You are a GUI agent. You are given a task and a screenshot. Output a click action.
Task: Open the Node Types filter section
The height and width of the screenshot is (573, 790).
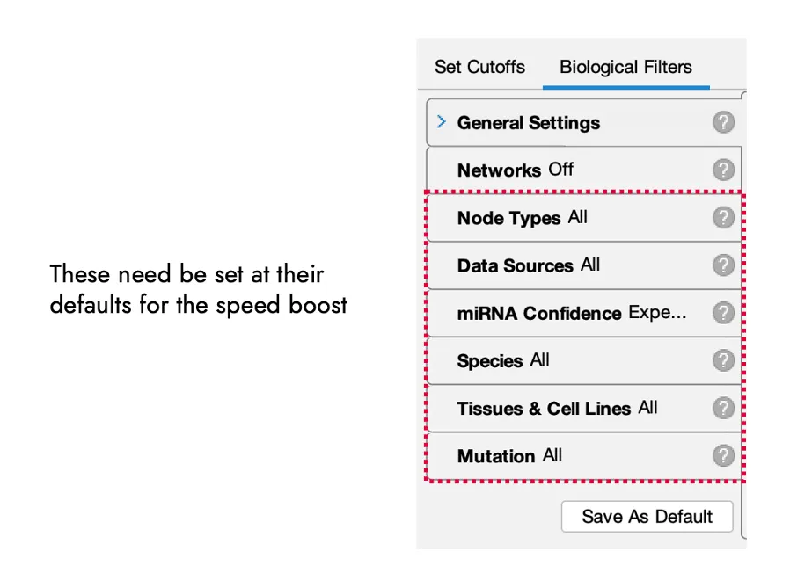[x=522, y=217]
